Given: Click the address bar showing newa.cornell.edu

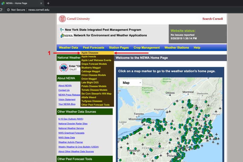Looking at the screenshot, I should 39,10.
